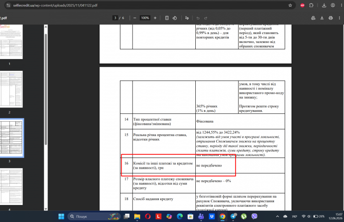344x222 pixels.
Task: Click '365% річних' cell text
Action: [206, 106]
